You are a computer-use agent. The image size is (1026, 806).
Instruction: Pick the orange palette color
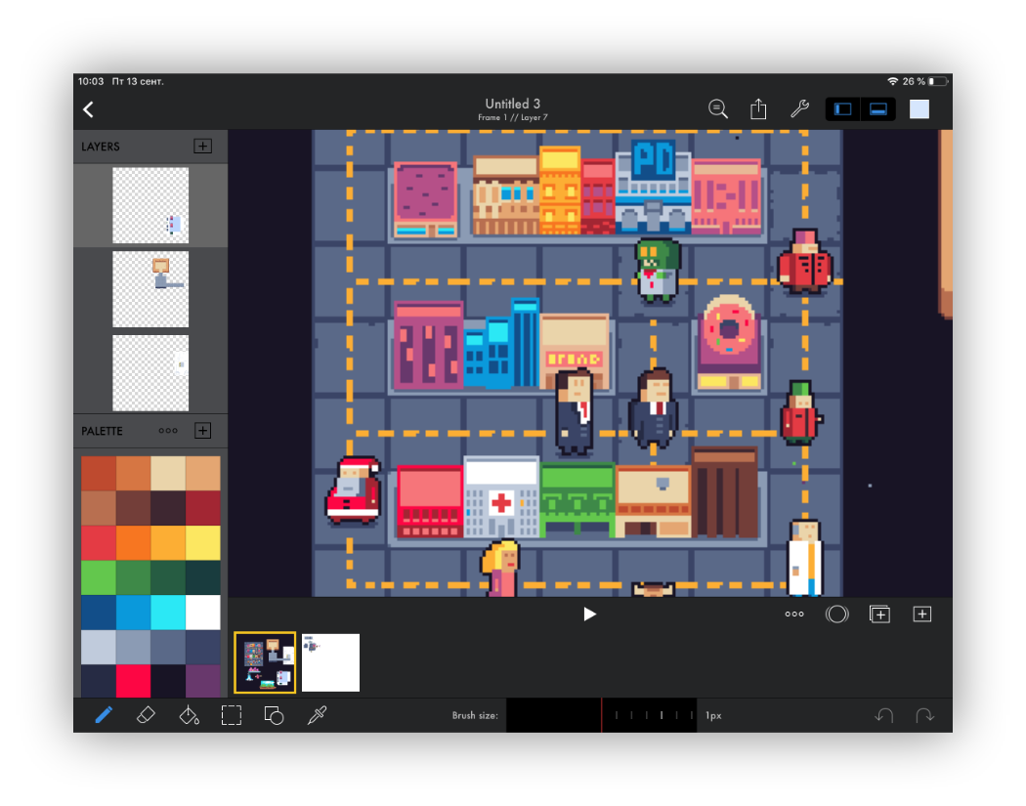click(134, 543)
